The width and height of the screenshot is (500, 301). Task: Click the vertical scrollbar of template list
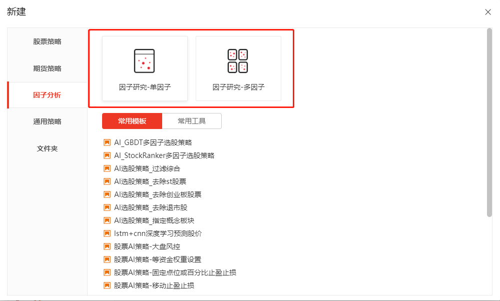[x=489, y=122]
